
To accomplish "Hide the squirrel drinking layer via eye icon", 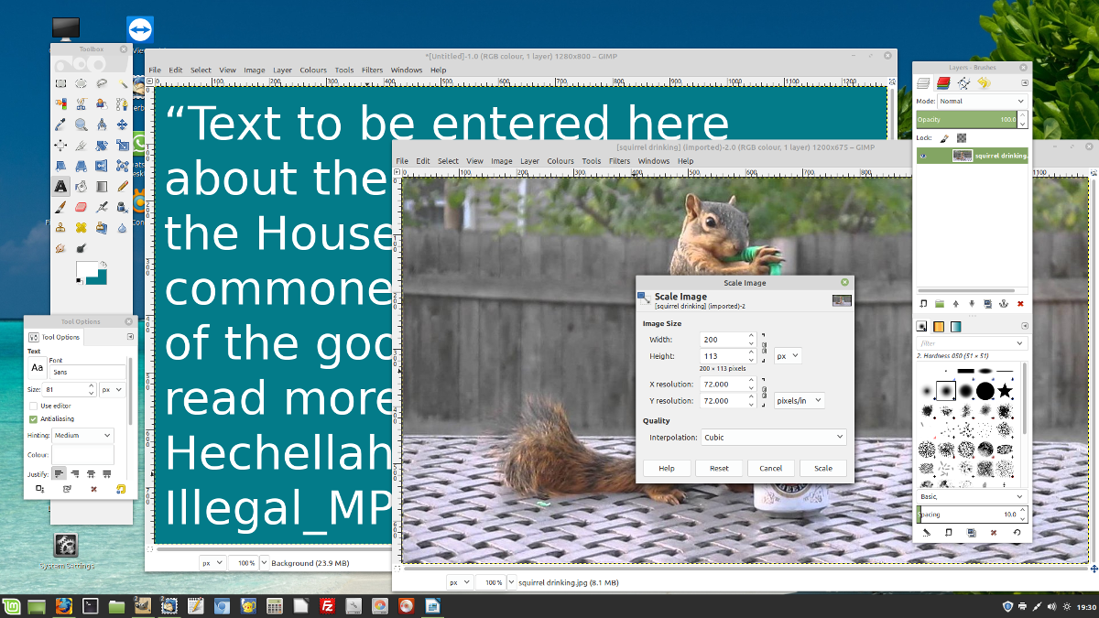I will point(923,156).
